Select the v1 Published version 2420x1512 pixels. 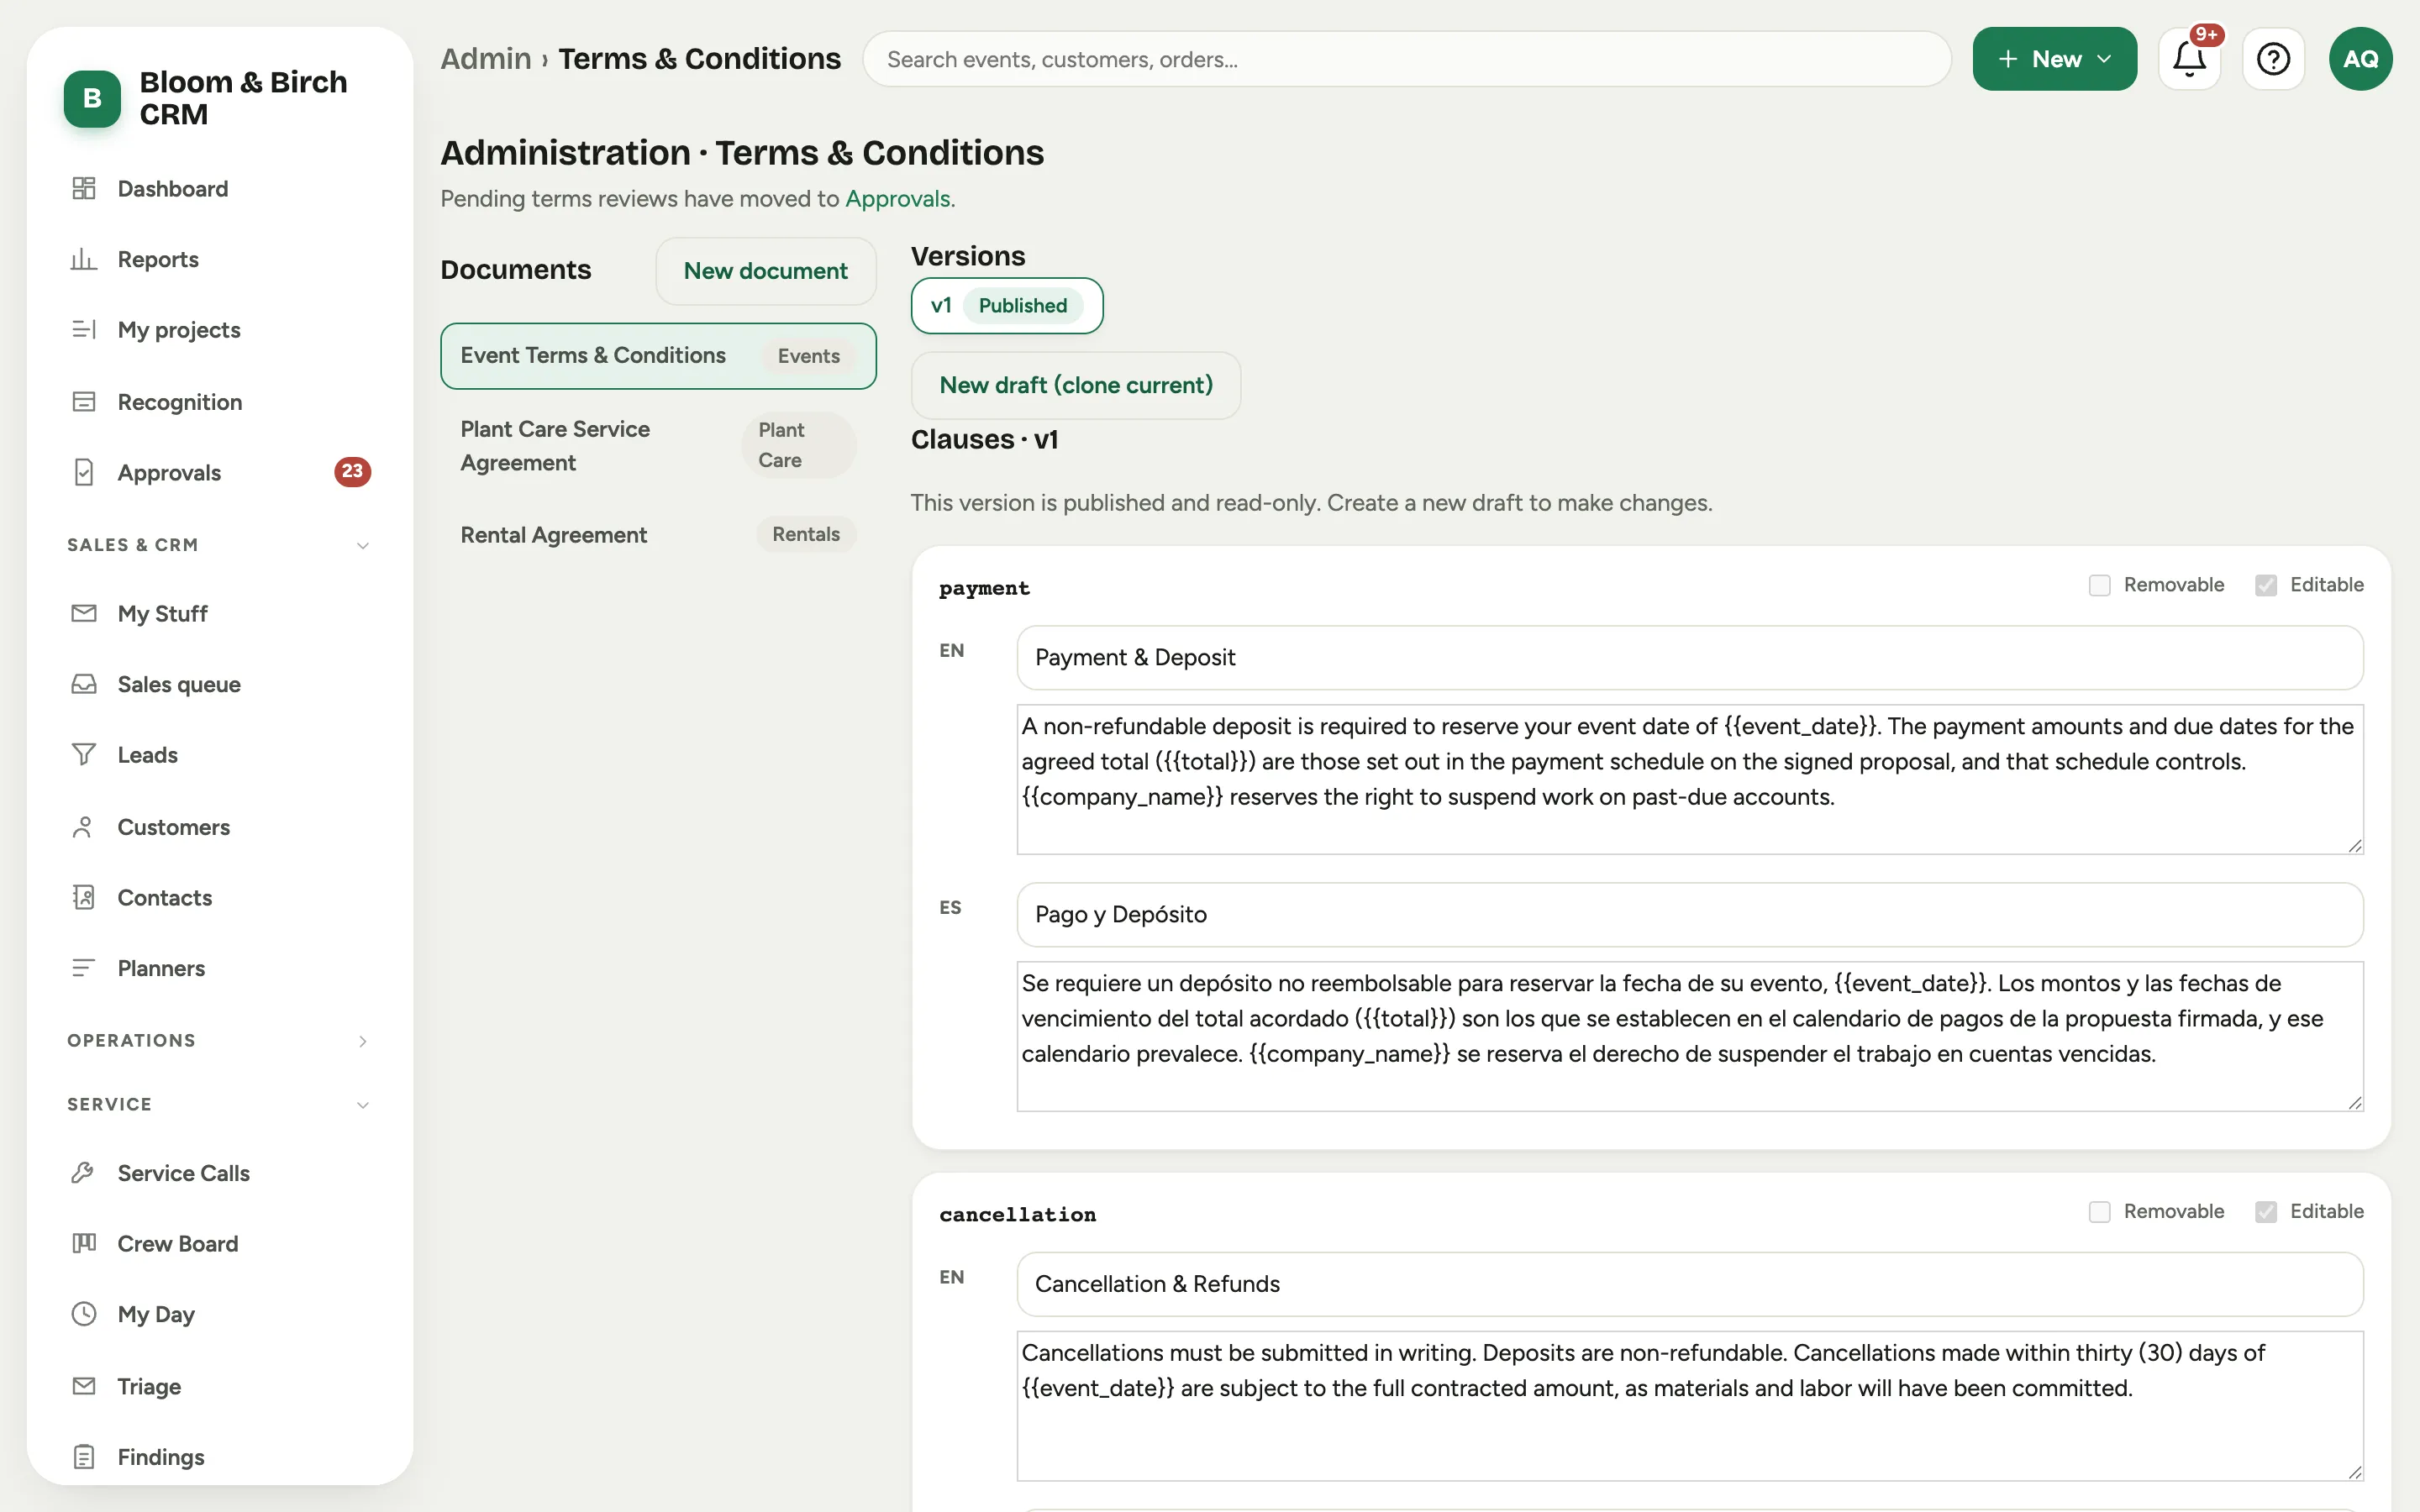1007,305
